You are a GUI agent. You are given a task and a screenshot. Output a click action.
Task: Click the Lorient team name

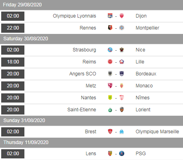(x=143, y=110)
